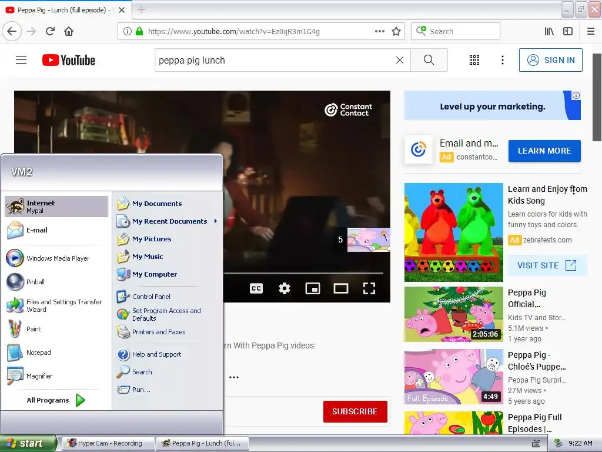The image size is (602, 452).
Task: Expand My Recent Documents submenu arrow
Action: [216, 221]
